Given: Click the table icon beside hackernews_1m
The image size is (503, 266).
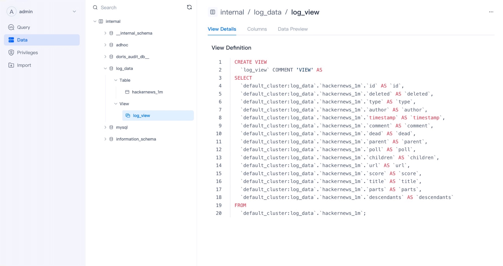Looking at the screenshot, I should [x=127, y=92].
